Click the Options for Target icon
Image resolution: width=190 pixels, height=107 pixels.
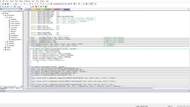(x=33, y=7)
